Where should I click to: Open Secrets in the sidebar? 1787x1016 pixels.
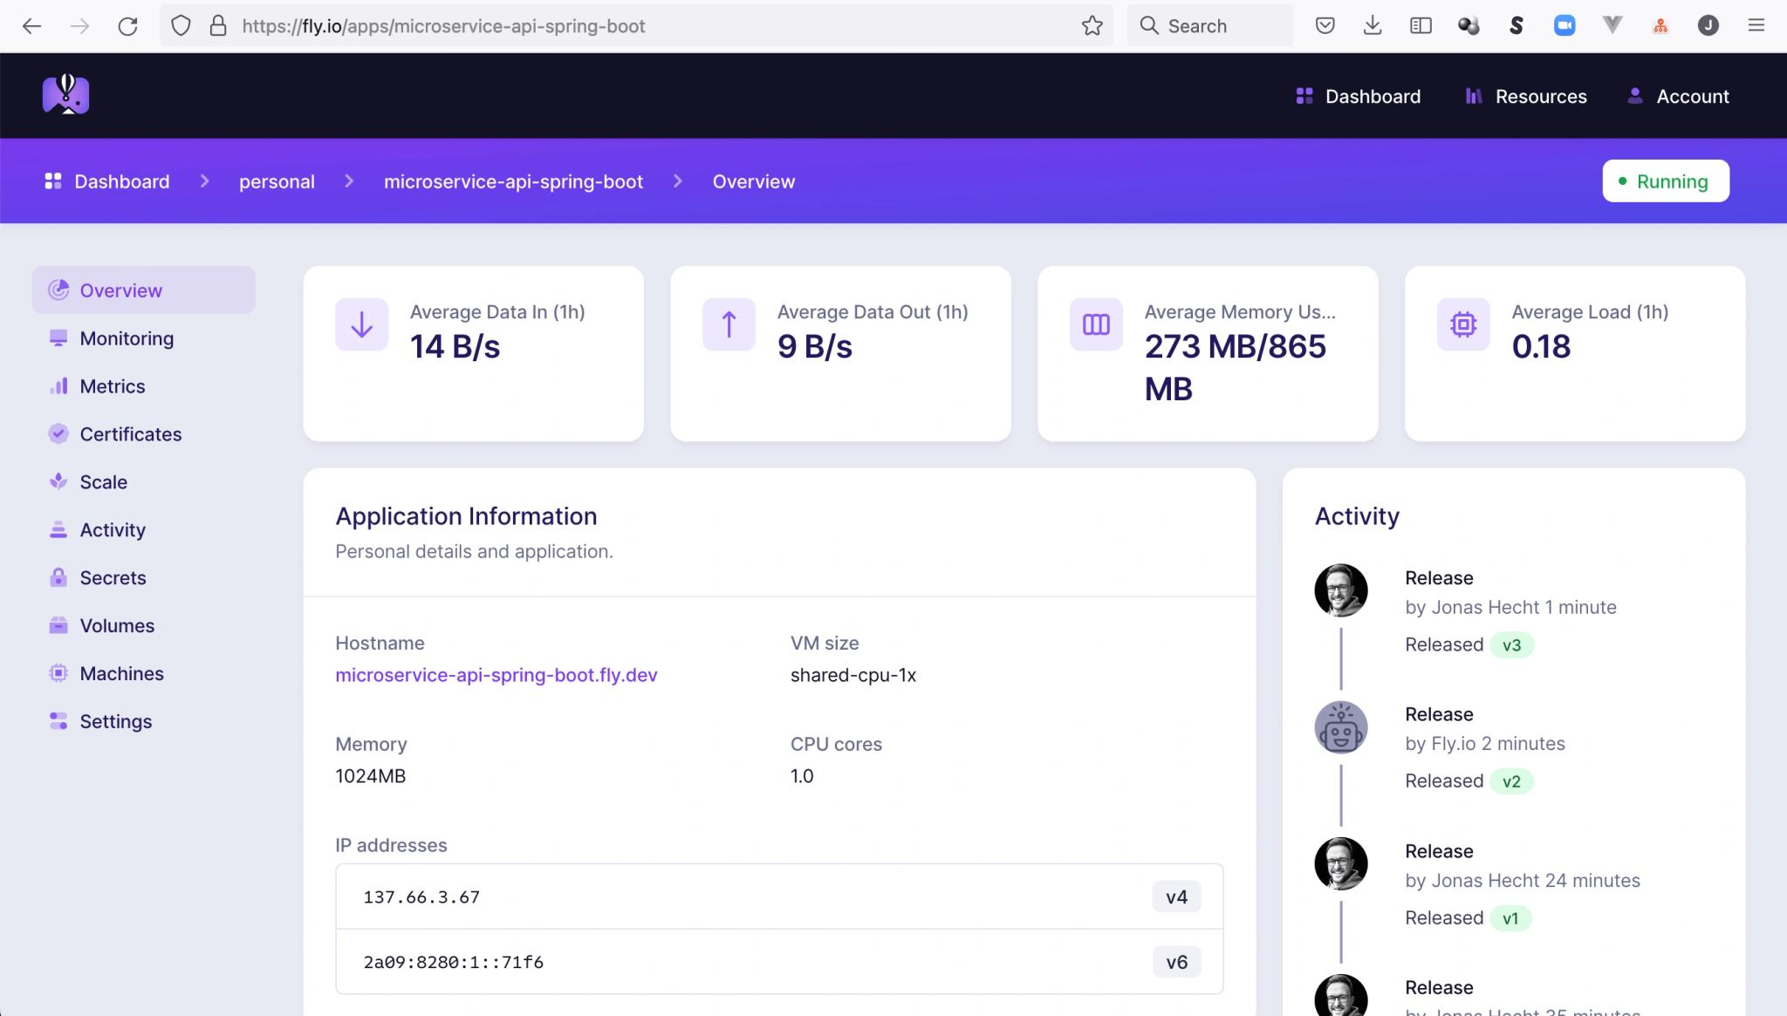(x=113, y=577)
